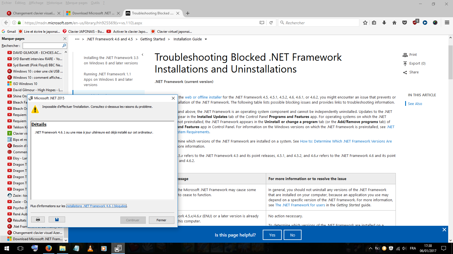Switch to Changement clavier visuel tab

(33, 13)
